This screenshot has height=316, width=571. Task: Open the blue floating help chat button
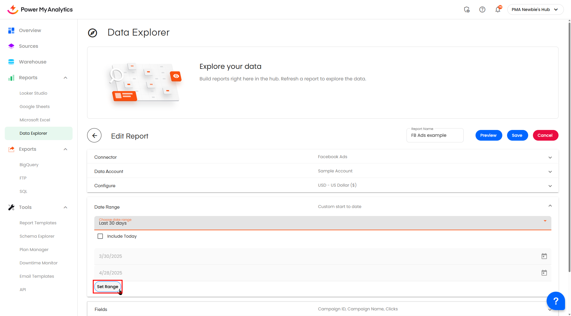click(x=556, y=301)
